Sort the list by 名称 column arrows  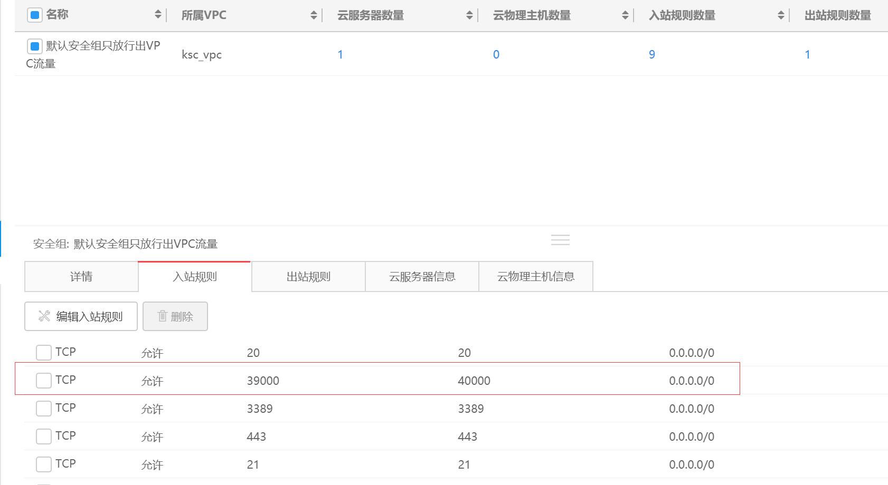(158, 15)
